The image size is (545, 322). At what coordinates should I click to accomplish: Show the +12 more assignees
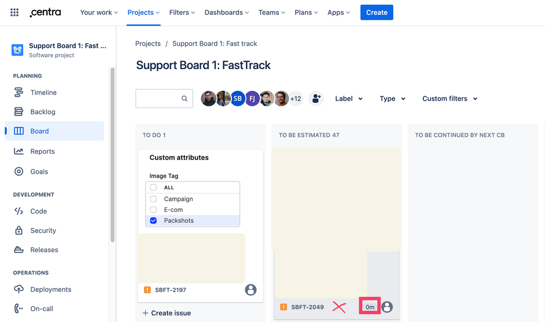click(296, 99)
